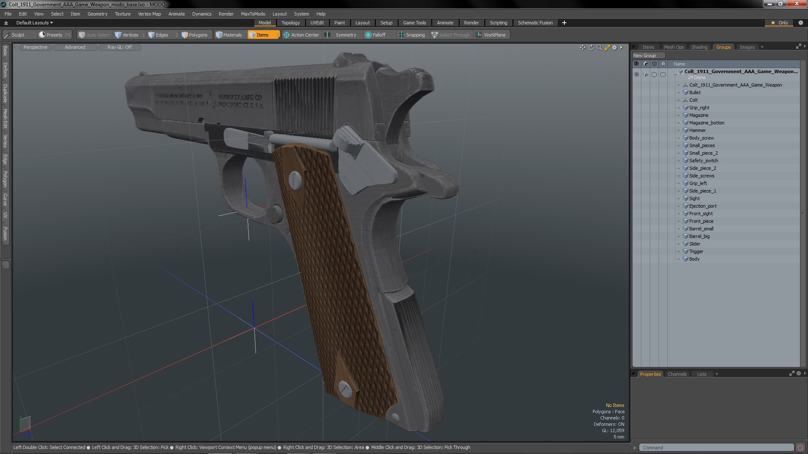The width and height of the screenshot is (808, 454).
Task: Click the Command input field
Action: (x=716, y=448)
